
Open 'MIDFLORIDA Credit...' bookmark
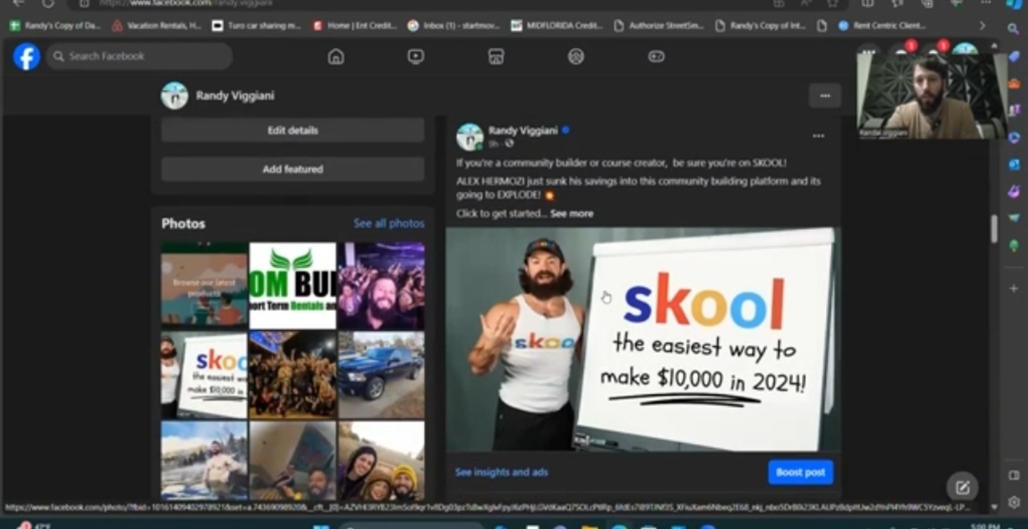(557, 25)
